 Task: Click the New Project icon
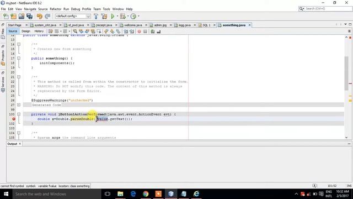click(13, 16)
